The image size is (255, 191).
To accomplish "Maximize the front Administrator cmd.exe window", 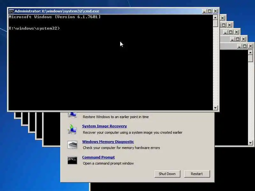I will (x=210, y=11).
